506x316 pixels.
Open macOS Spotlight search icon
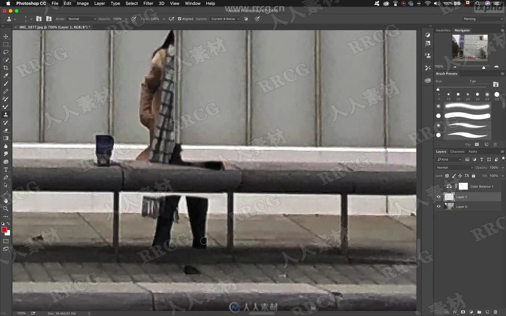[x=478, y=3]
